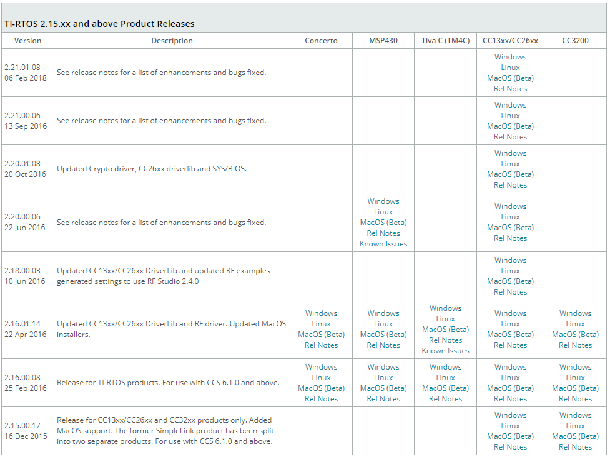This screenshot has width=610, height=459.
Task: Open MSP430 Rel Notes for 2.16.00.08
Action: pos(383,399)
